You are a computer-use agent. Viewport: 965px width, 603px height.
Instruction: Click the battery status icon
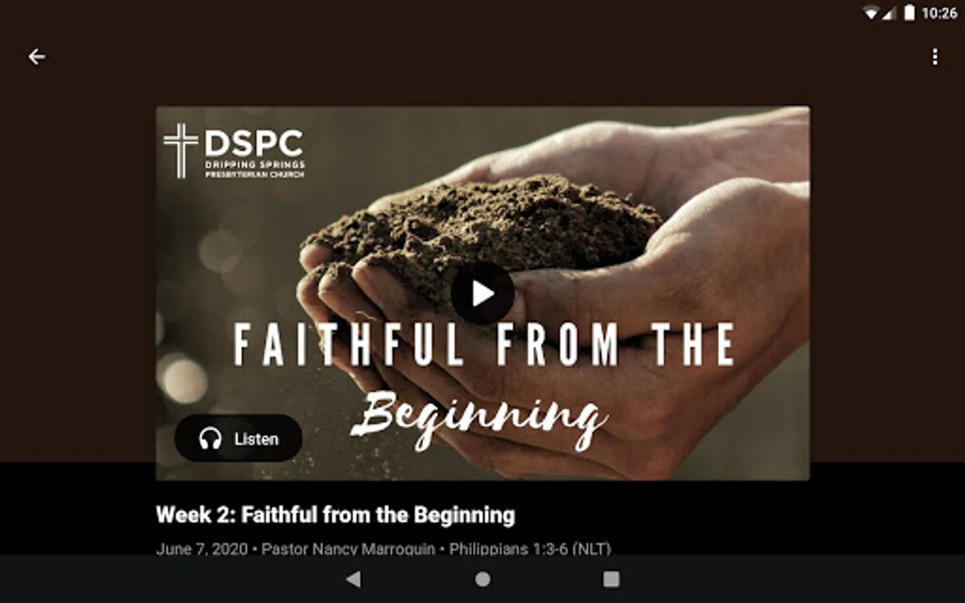pyautogui.click(x=909, y=12)
